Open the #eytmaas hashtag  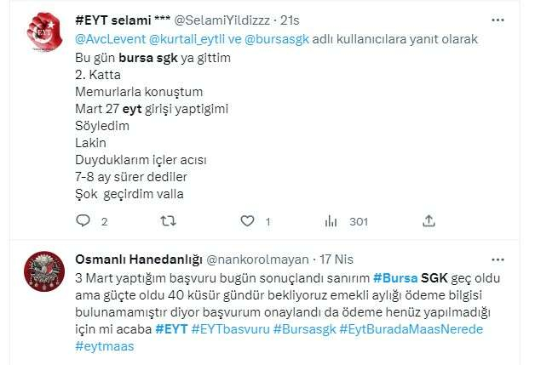(105, 346)
